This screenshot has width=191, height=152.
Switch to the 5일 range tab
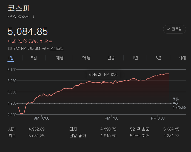click(34, 58)
